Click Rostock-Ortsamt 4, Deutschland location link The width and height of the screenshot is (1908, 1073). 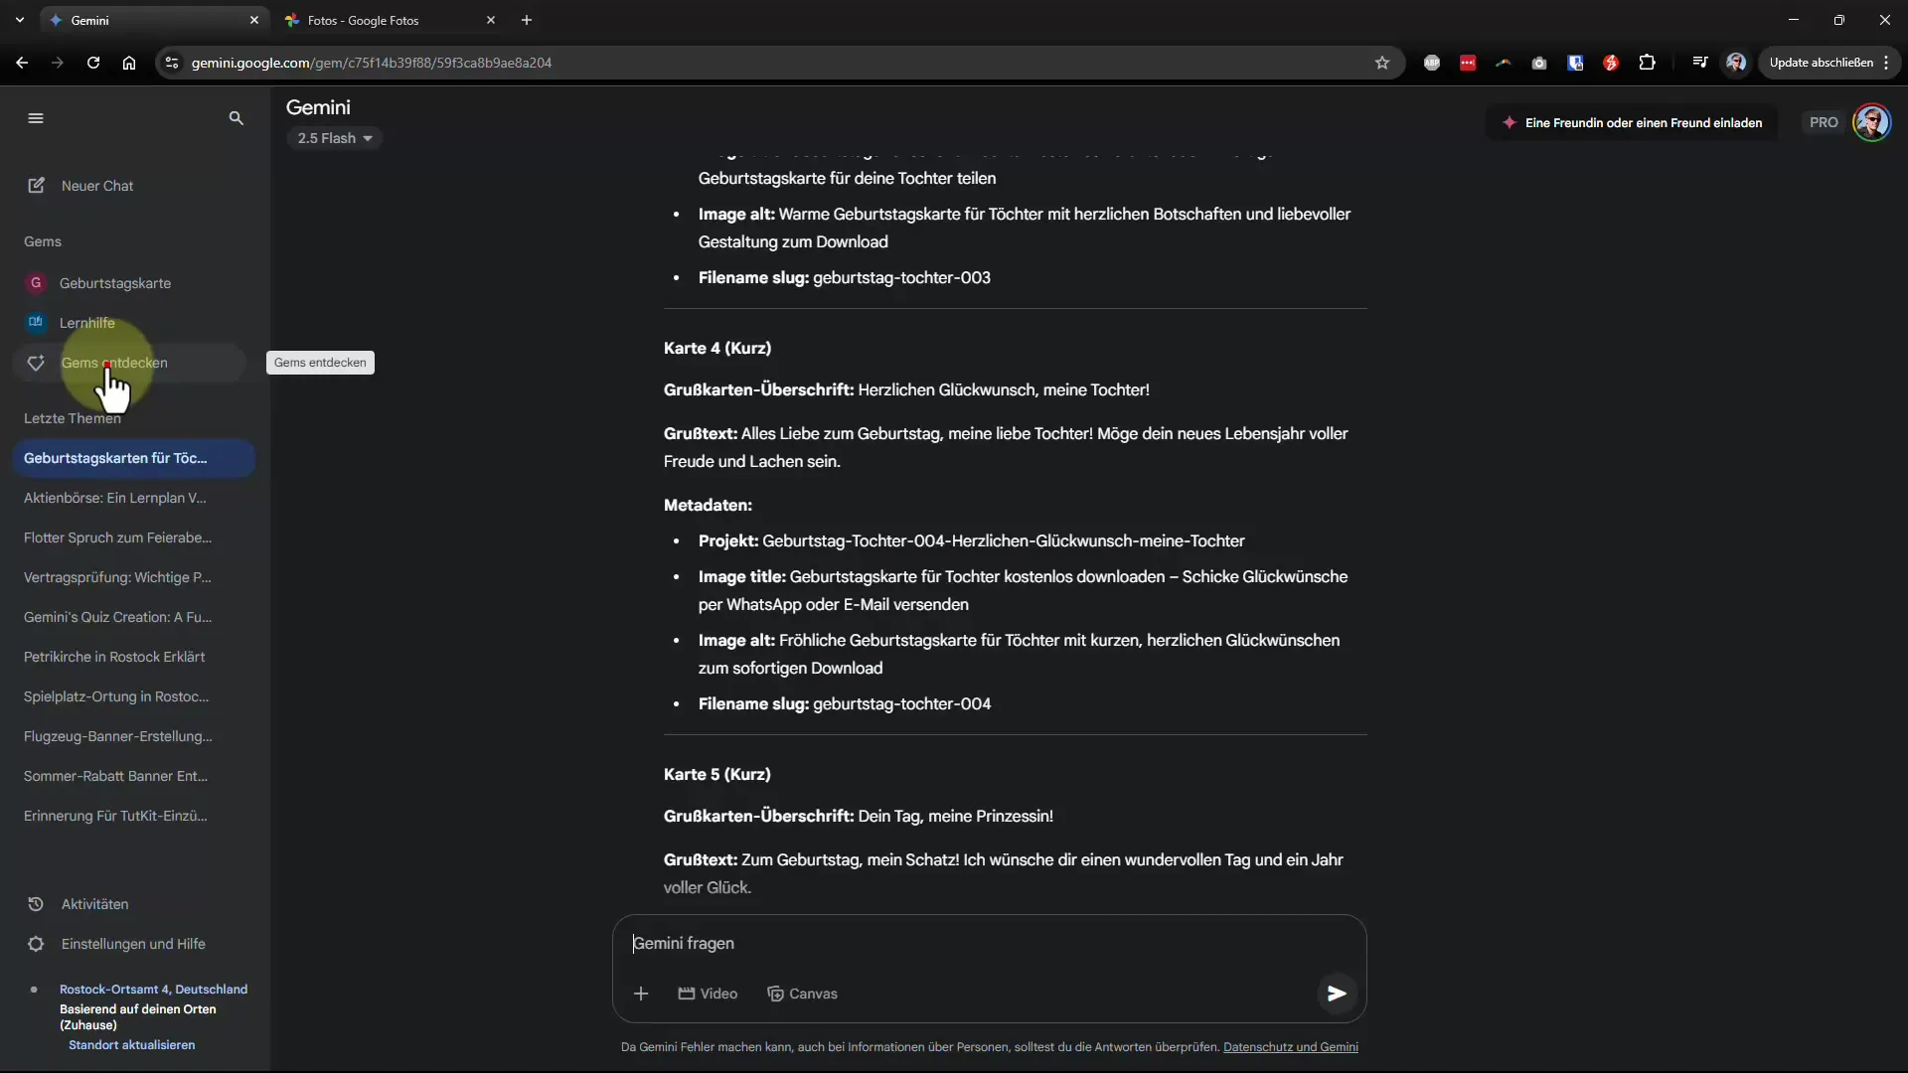point(153,990)
